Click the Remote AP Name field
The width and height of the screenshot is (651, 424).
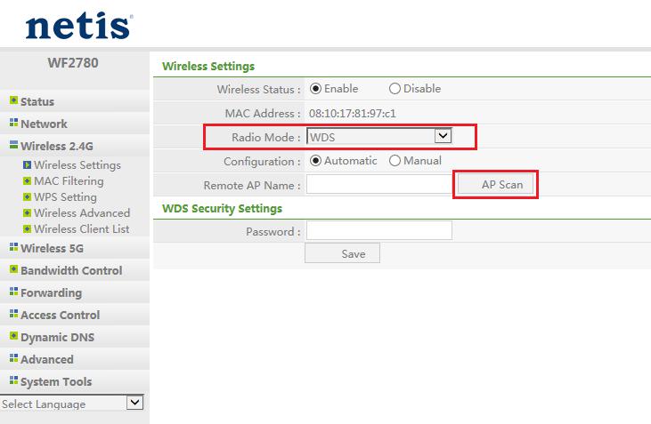(x=379, y=185)
